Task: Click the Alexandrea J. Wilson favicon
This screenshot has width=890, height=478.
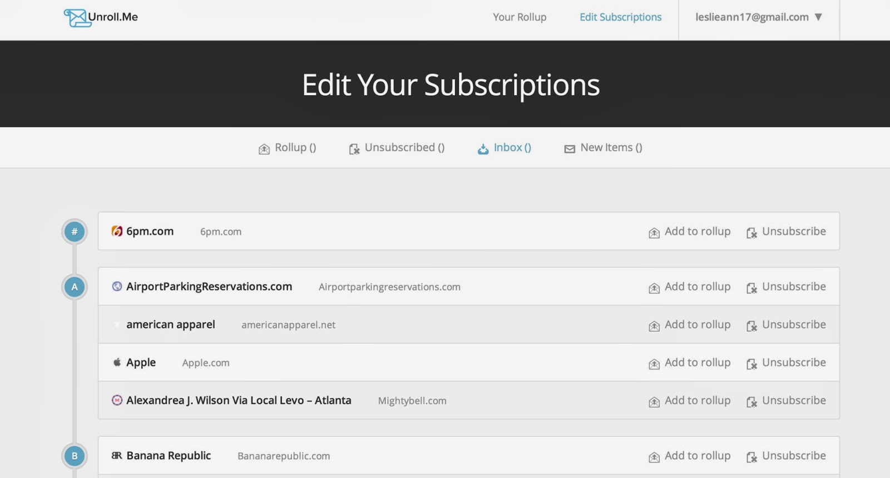Action: point(117,400)
